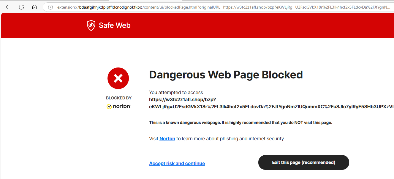Screen dimensions: 394x179
Task: Click the BLOCKED BY label
Action: tap(119, 98)
